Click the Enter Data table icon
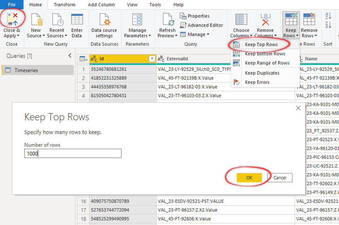The image size is (339, 225). click(77, 20)
